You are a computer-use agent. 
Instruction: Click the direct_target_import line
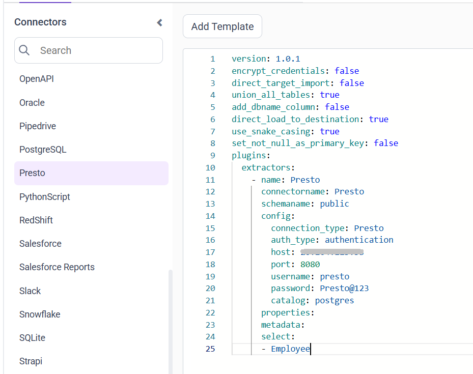click(298, 83)
